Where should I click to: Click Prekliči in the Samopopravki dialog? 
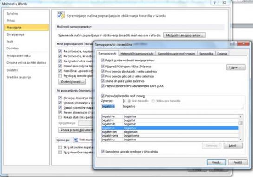coord(238,162)
